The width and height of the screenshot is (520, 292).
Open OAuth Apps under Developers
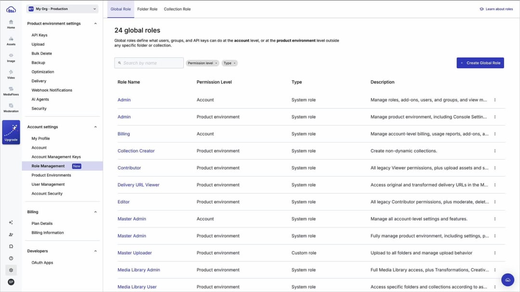(42, 263)
